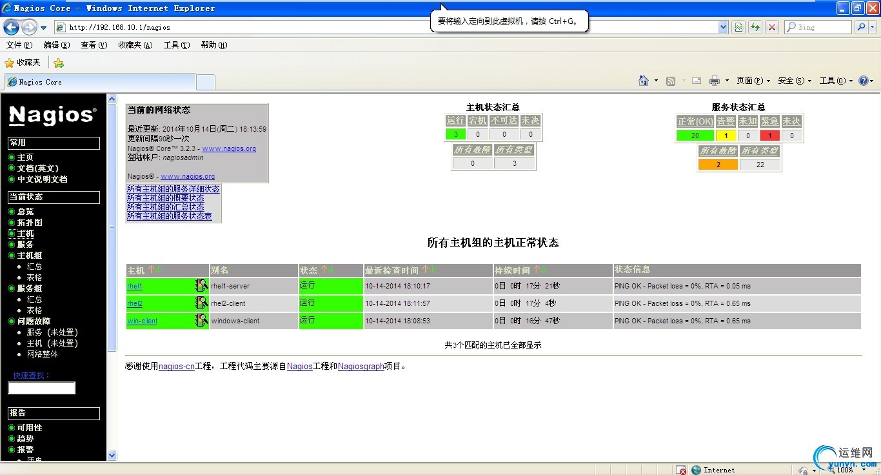The width and height of the screenshot is (881, 475).
Task: Open sidebar 文档(英文) link
Action: coord(37,168)
